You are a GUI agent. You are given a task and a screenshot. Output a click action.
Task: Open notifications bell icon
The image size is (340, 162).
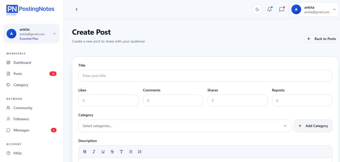tap(270, 9)
